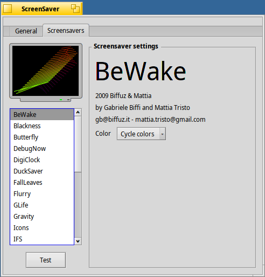Select IFS from the list
The image size is (265, 277).
click(42, 239)
